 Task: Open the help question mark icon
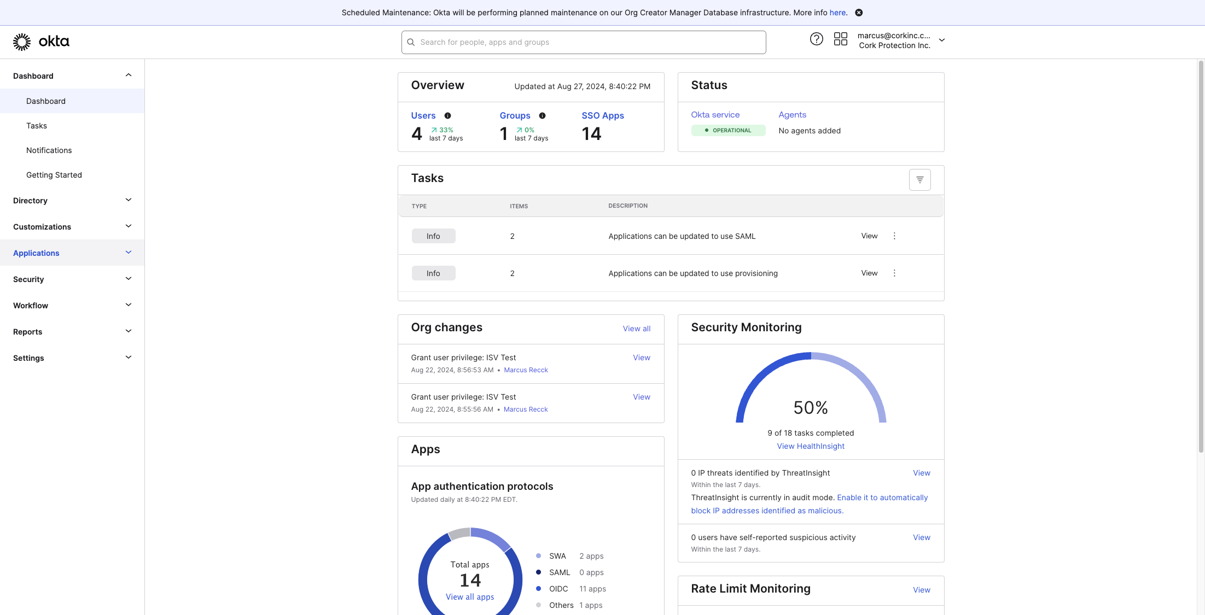pos(816,39)
